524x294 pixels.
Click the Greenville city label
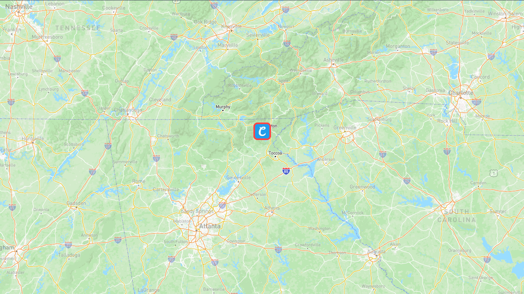tap(345, 128)
